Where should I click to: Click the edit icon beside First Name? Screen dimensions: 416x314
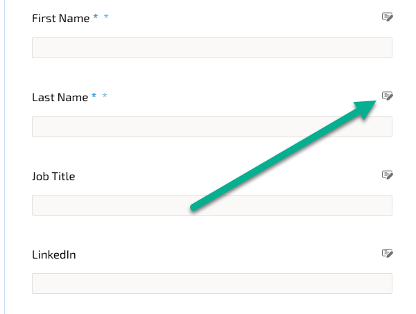click(x=388, y=17)
